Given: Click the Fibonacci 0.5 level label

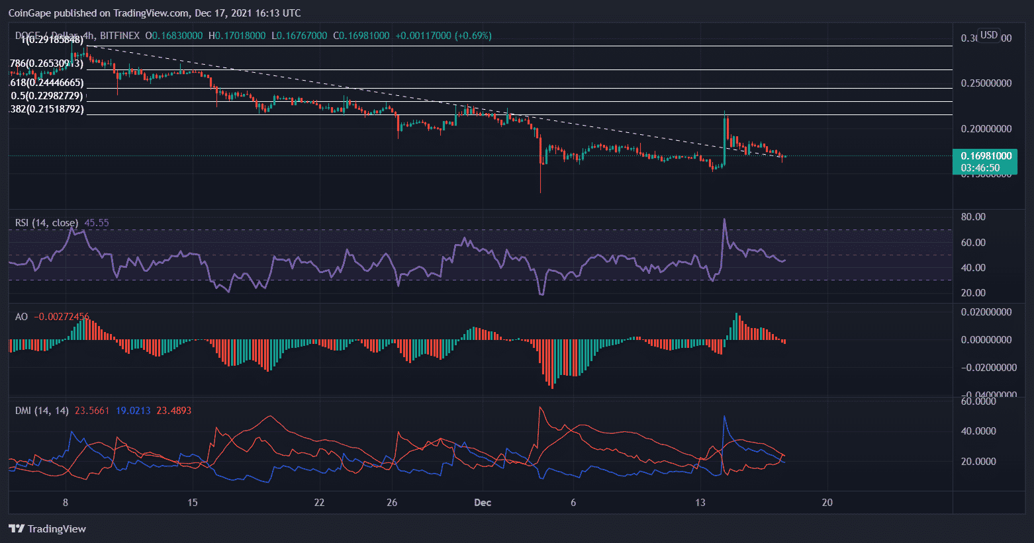Looking at the screenshot, I should pyautogui.click(x=47, y=96).
